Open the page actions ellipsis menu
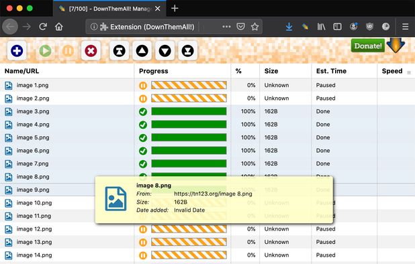 coord(226,27)
